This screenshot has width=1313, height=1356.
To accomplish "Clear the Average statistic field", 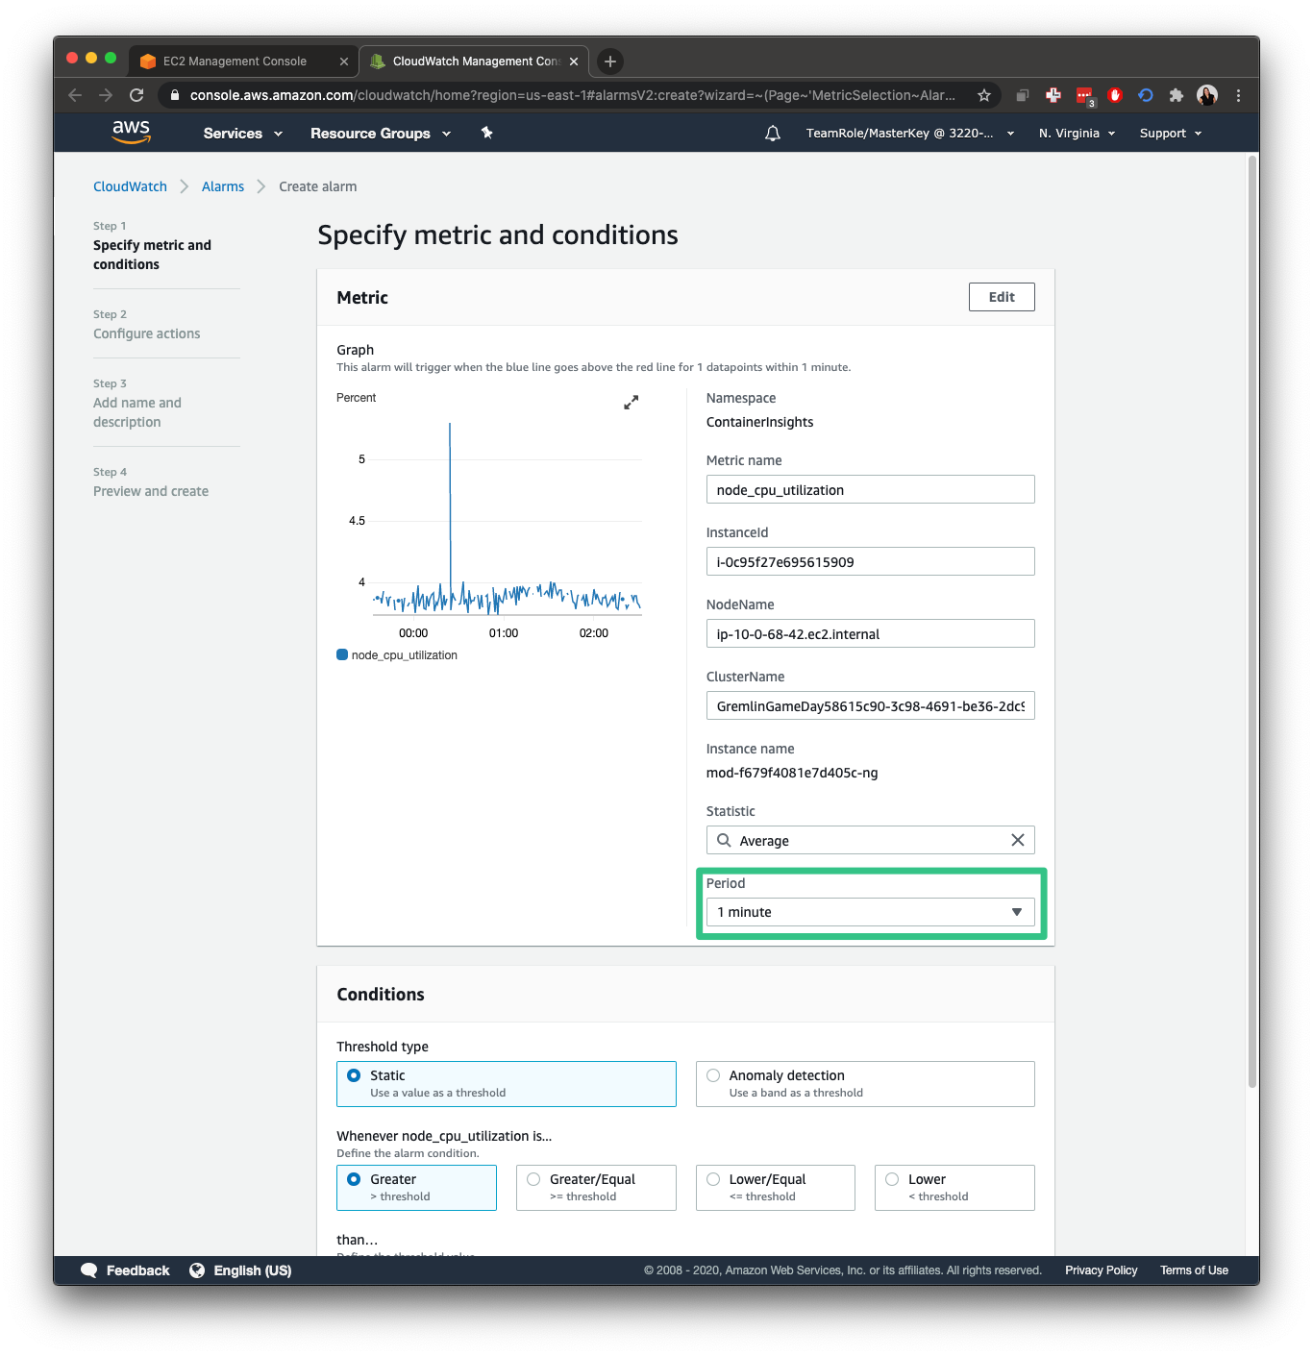I will 1017,840.
